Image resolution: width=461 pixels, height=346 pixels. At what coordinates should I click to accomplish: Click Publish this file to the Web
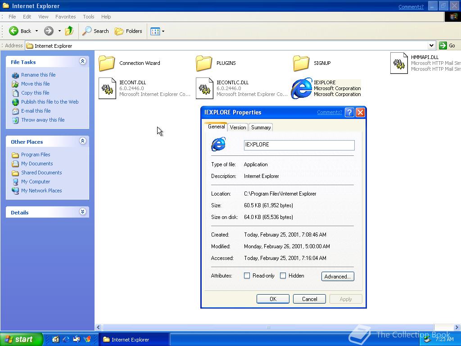pyautogui.click(x=50, y=102)
